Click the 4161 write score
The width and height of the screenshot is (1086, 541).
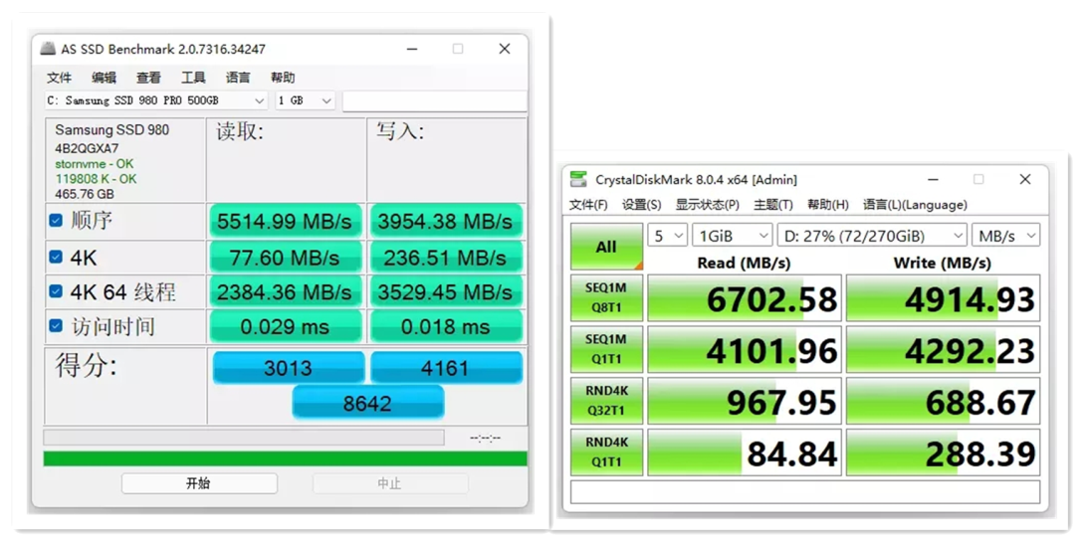446,367
